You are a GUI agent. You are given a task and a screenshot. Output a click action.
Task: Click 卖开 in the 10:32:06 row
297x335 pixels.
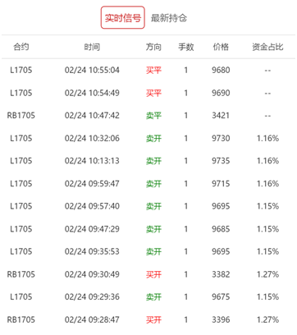[x=153, y=138]
